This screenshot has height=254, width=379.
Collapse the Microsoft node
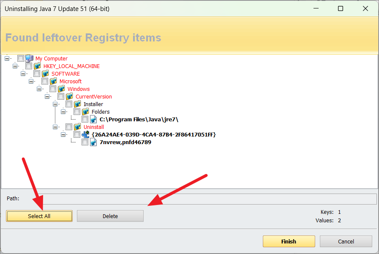(31, 81)
